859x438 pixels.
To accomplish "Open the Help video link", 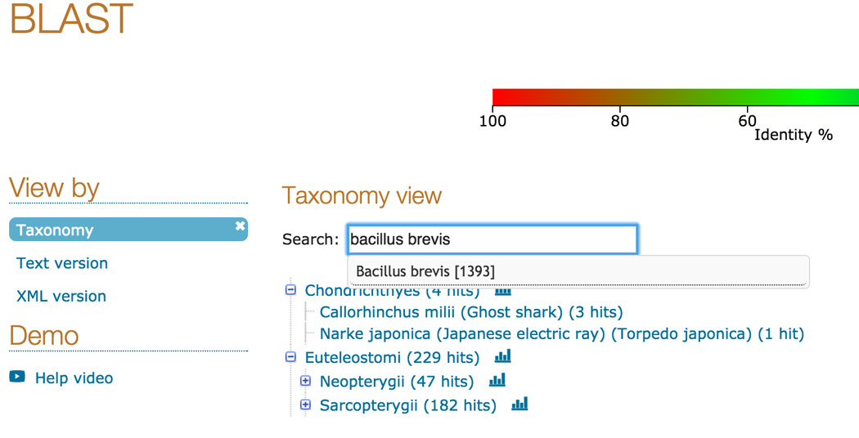I will coord(74,378).
